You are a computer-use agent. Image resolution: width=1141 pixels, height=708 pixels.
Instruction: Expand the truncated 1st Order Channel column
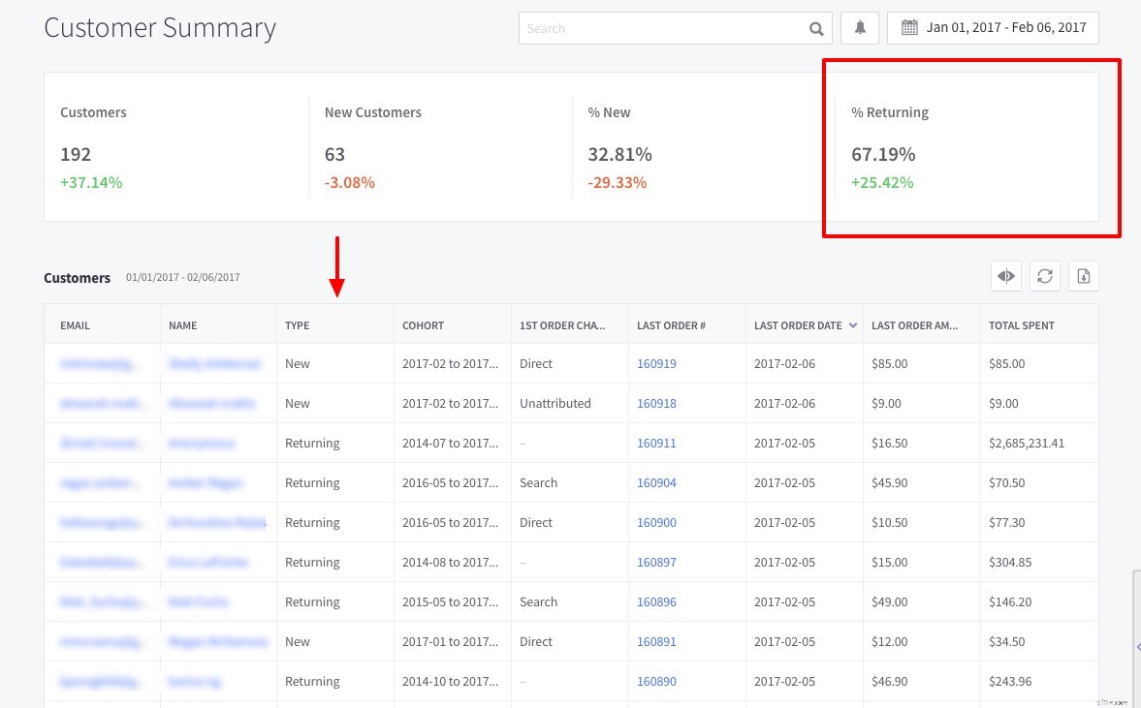click(562, 325)
